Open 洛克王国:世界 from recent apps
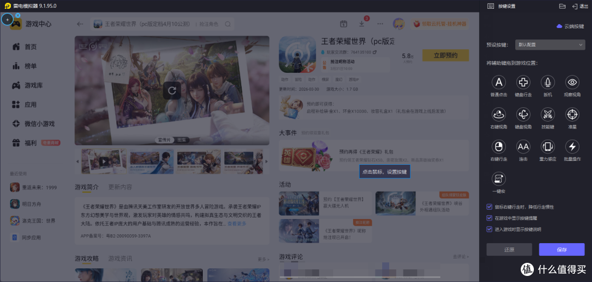 33,221
